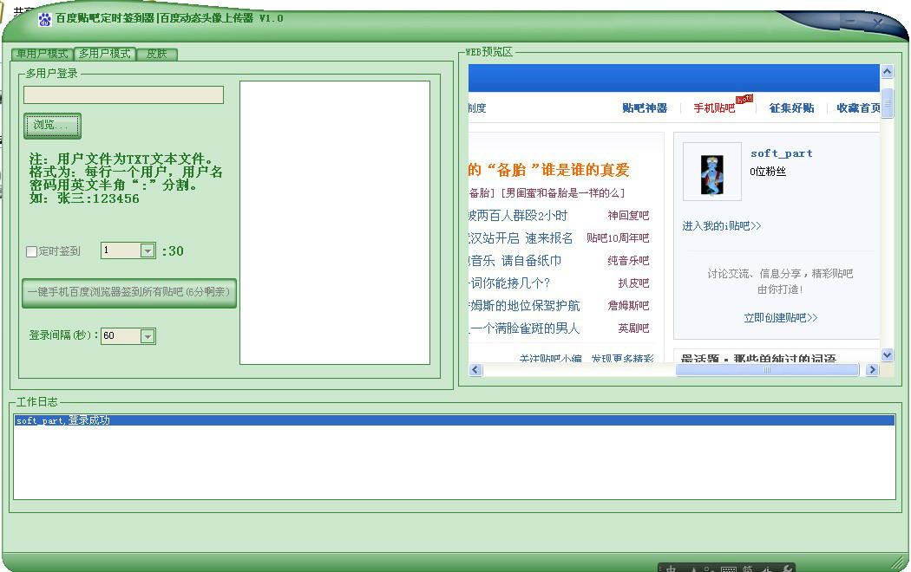The height and width of the screenshot is (572, 911).
Task: Open the 手机贴吧 link
Action: coord(714,108)
